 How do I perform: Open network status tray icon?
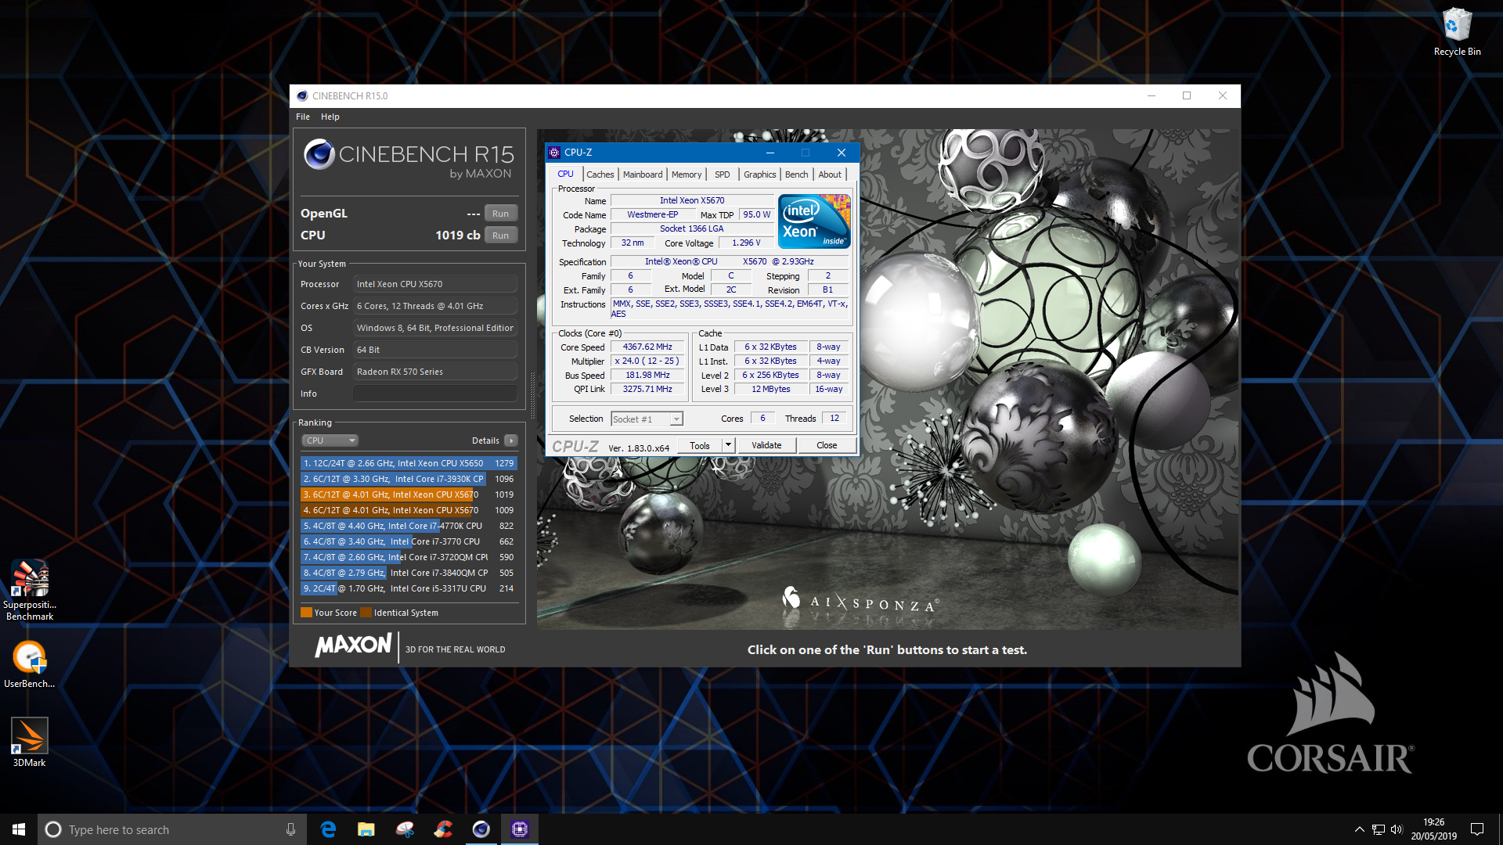1378,829
